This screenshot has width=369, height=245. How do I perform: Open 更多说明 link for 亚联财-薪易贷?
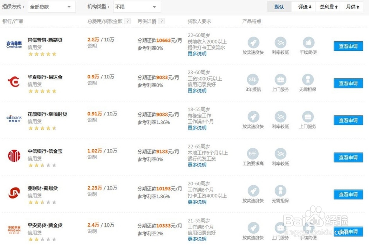click(x=197, y=202)
